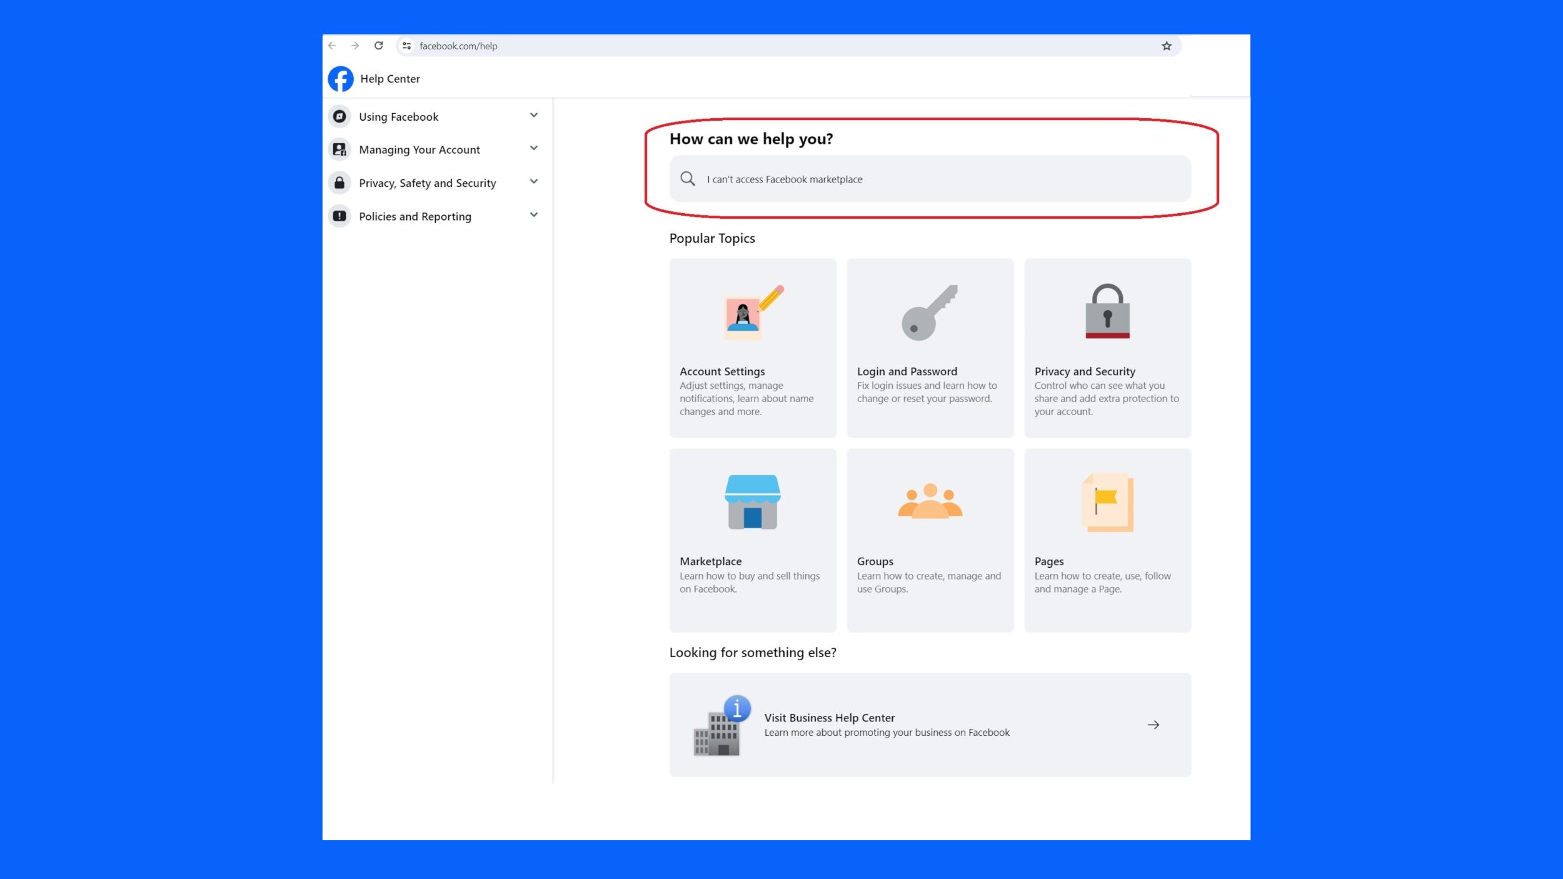Viewport: 1563px width, 879px height.
Task: Go back with the browser back arrow
Action: coord(332,46)
